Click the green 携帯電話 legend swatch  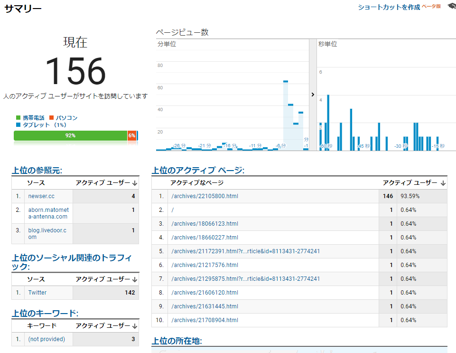tap(19, 118)
